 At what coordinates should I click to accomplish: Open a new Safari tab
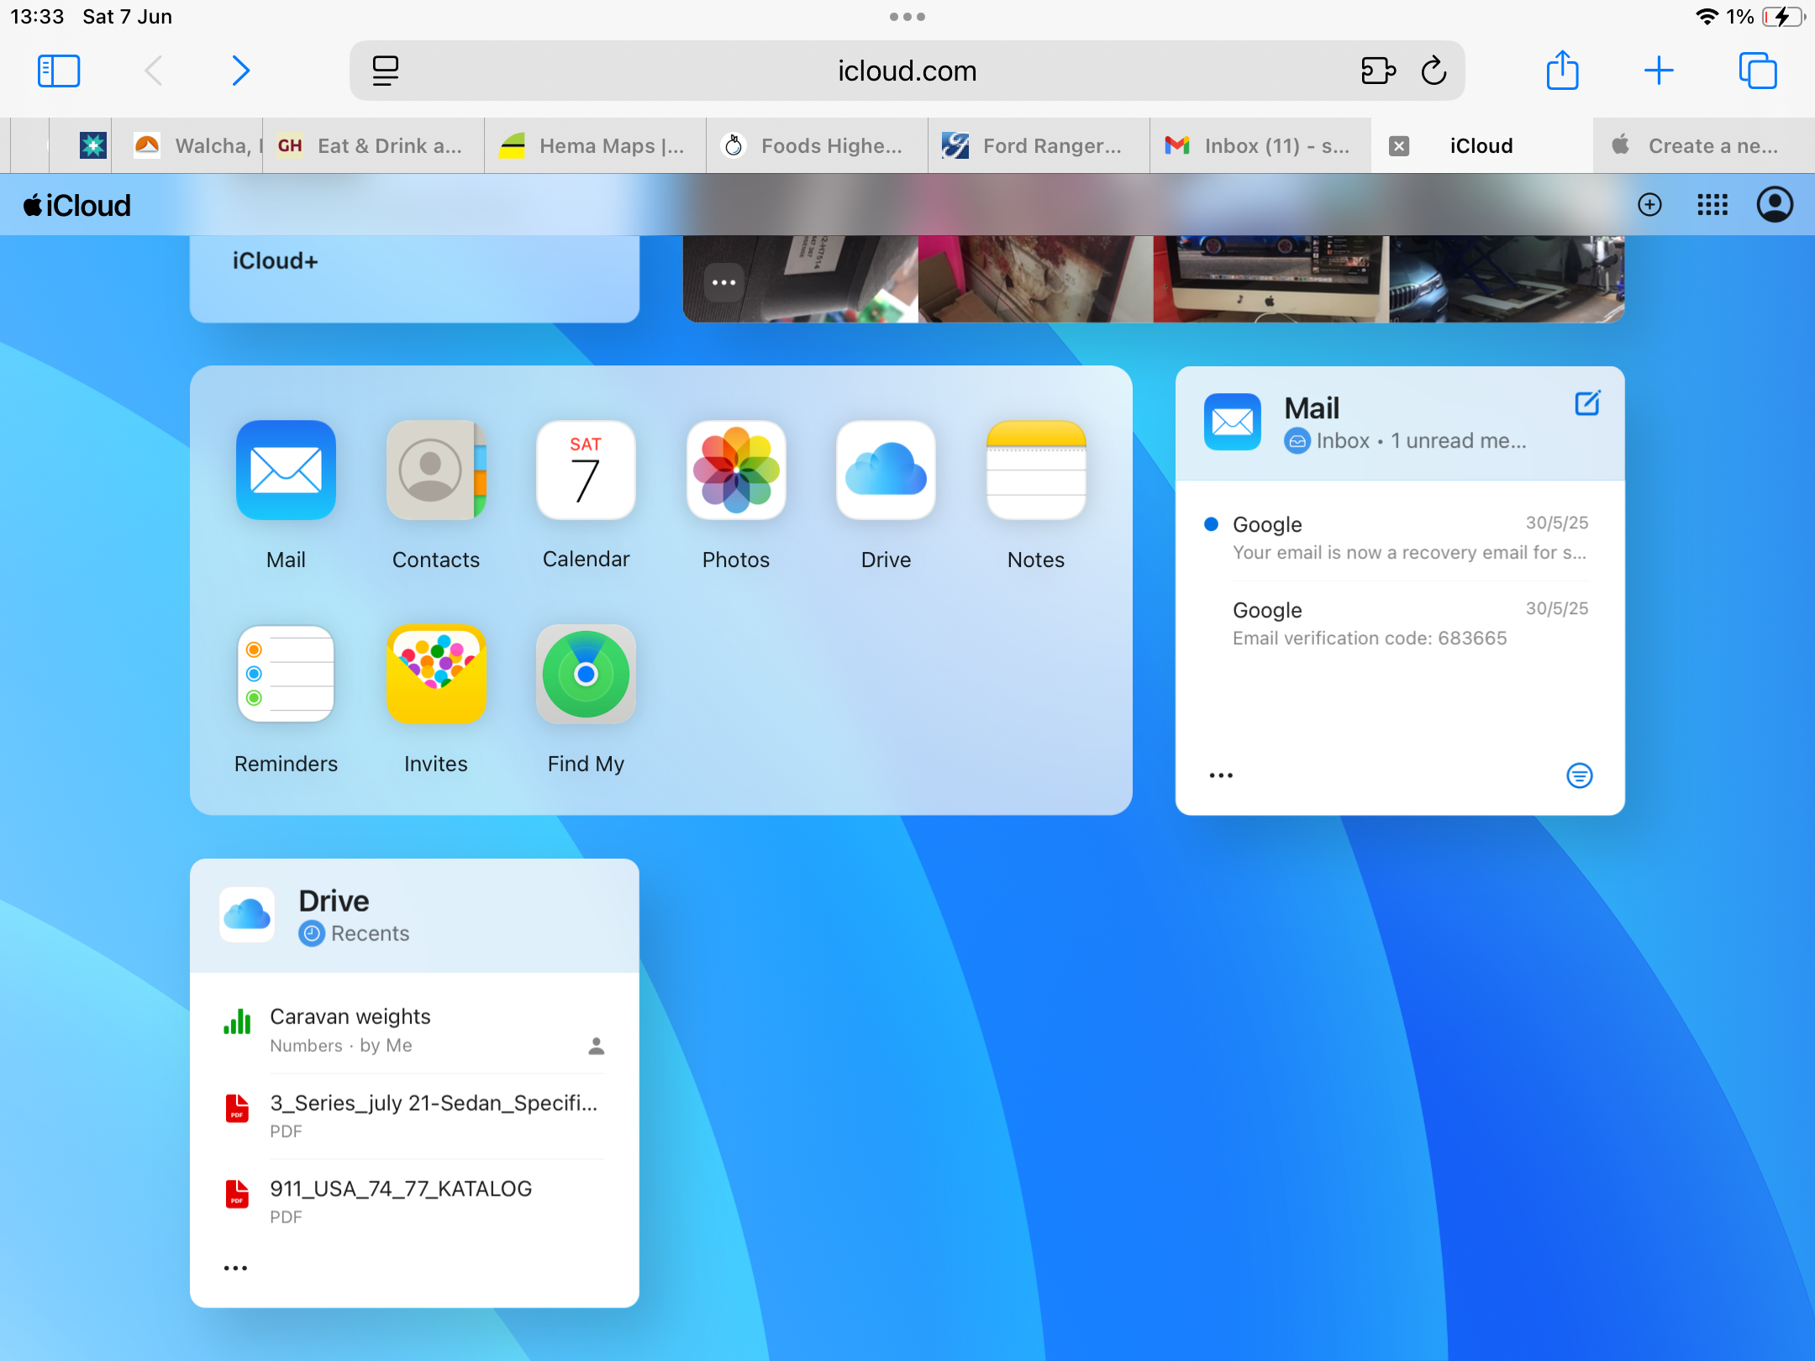(x=1659, y=71)
